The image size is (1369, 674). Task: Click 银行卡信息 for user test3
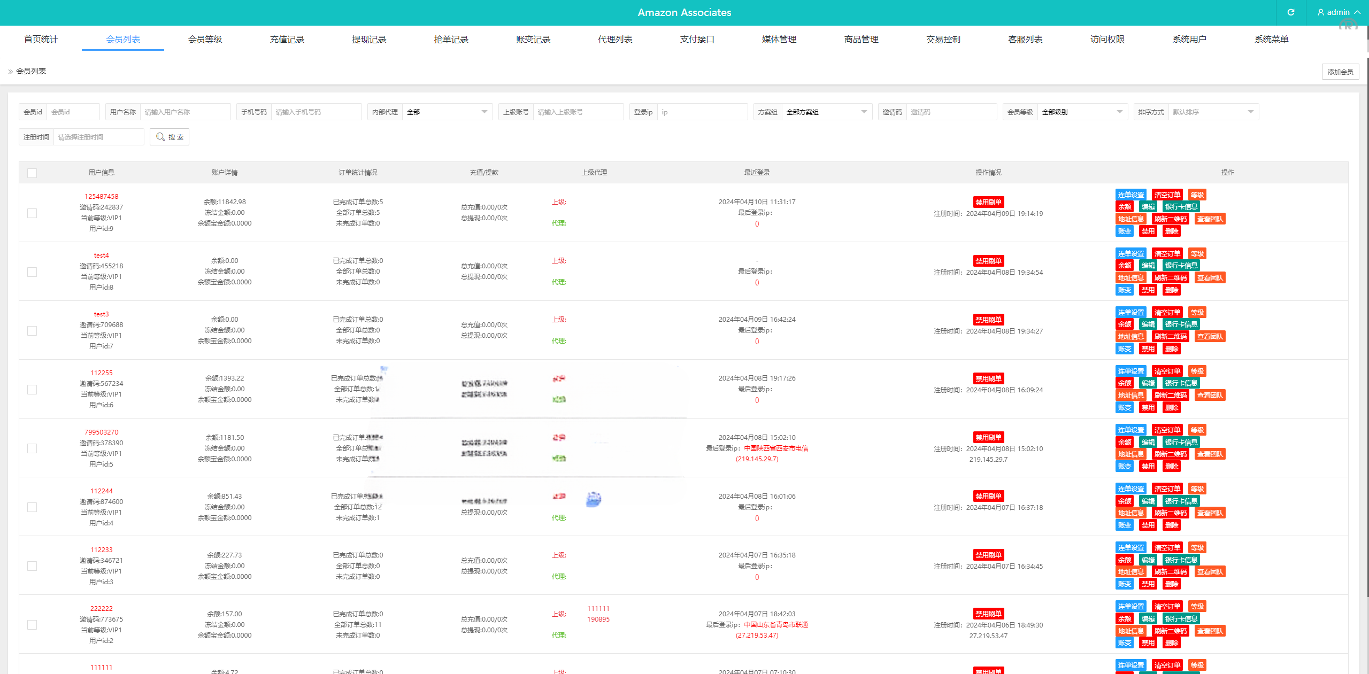[x=1181, y=324]
